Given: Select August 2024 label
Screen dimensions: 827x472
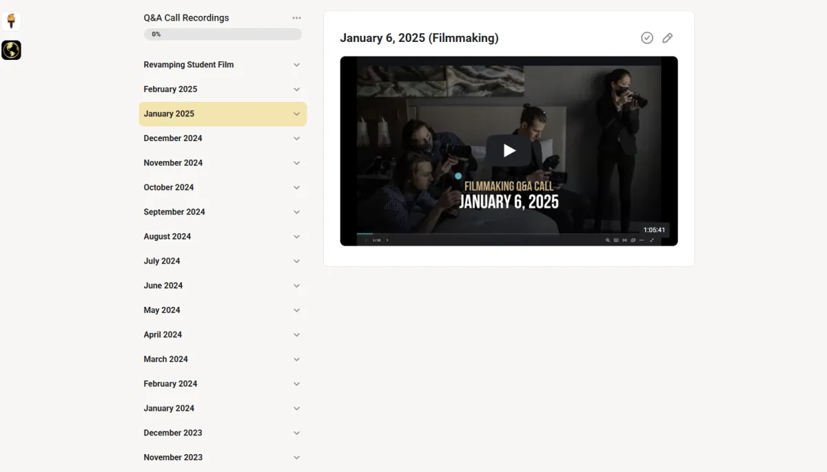Looking at the screenshot, I should (167, 237).
